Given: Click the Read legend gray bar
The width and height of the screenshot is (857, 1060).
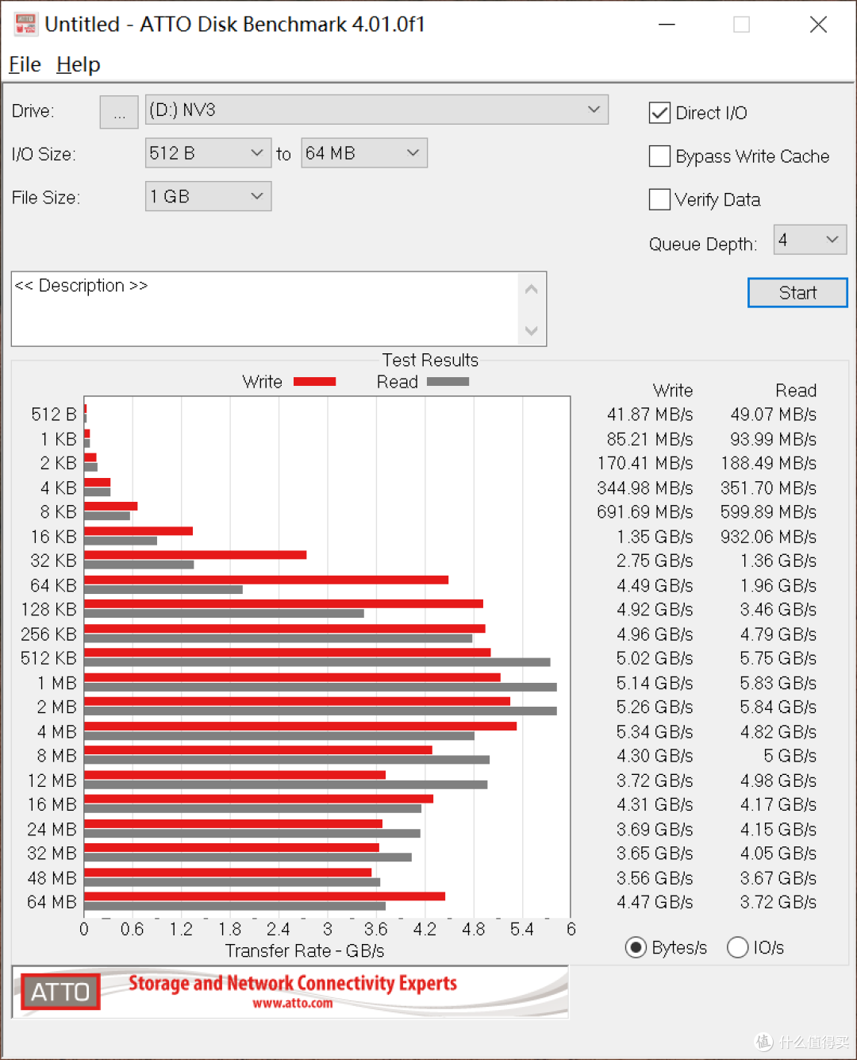Looking at the screenshot, I should click(x=448, y=382).
